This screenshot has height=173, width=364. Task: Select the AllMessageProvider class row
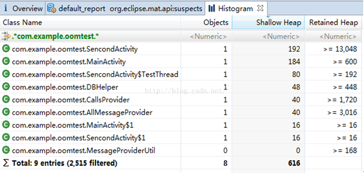[x=82, y=112]
